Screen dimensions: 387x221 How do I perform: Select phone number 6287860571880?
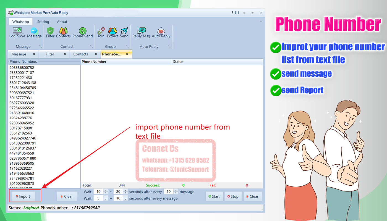23,158
